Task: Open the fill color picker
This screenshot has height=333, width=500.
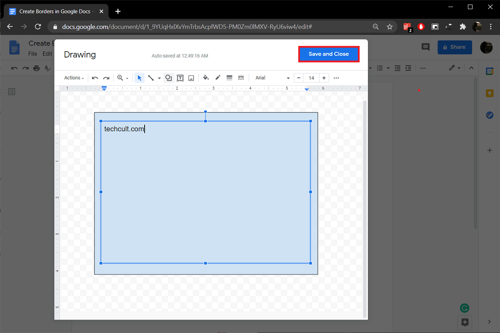Action: [x=206, y=78]
